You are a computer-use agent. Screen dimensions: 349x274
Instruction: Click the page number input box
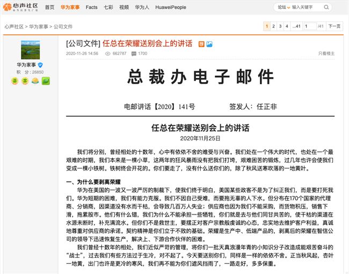(310, 26)
